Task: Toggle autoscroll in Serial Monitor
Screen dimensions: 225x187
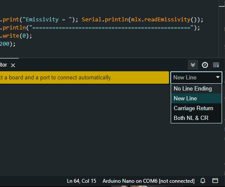Action: click(x=193, y=65)
